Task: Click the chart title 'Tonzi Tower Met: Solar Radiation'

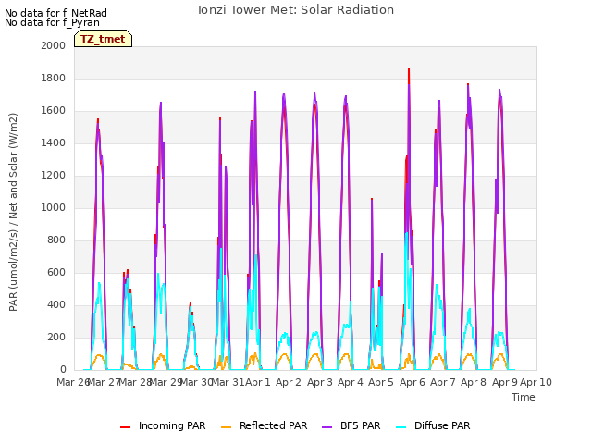Action: (295, 10)
